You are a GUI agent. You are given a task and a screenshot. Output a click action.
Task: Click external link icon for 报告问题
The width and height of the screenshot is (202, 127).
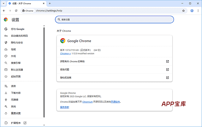(168, 69)
